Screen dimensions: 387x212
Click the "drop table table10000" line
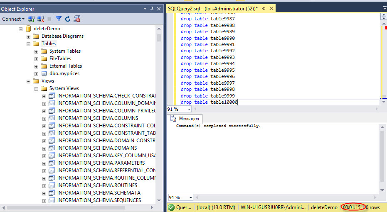coord(209,102)
